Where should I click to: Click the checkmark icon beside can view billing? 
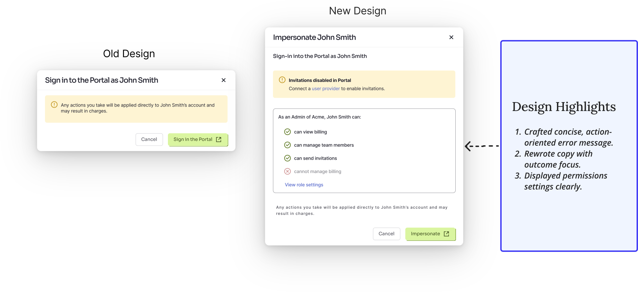[287, 132]
